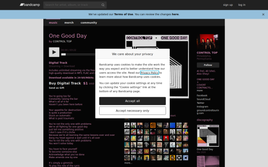Click One Good Day discography title

pos(205,149)
